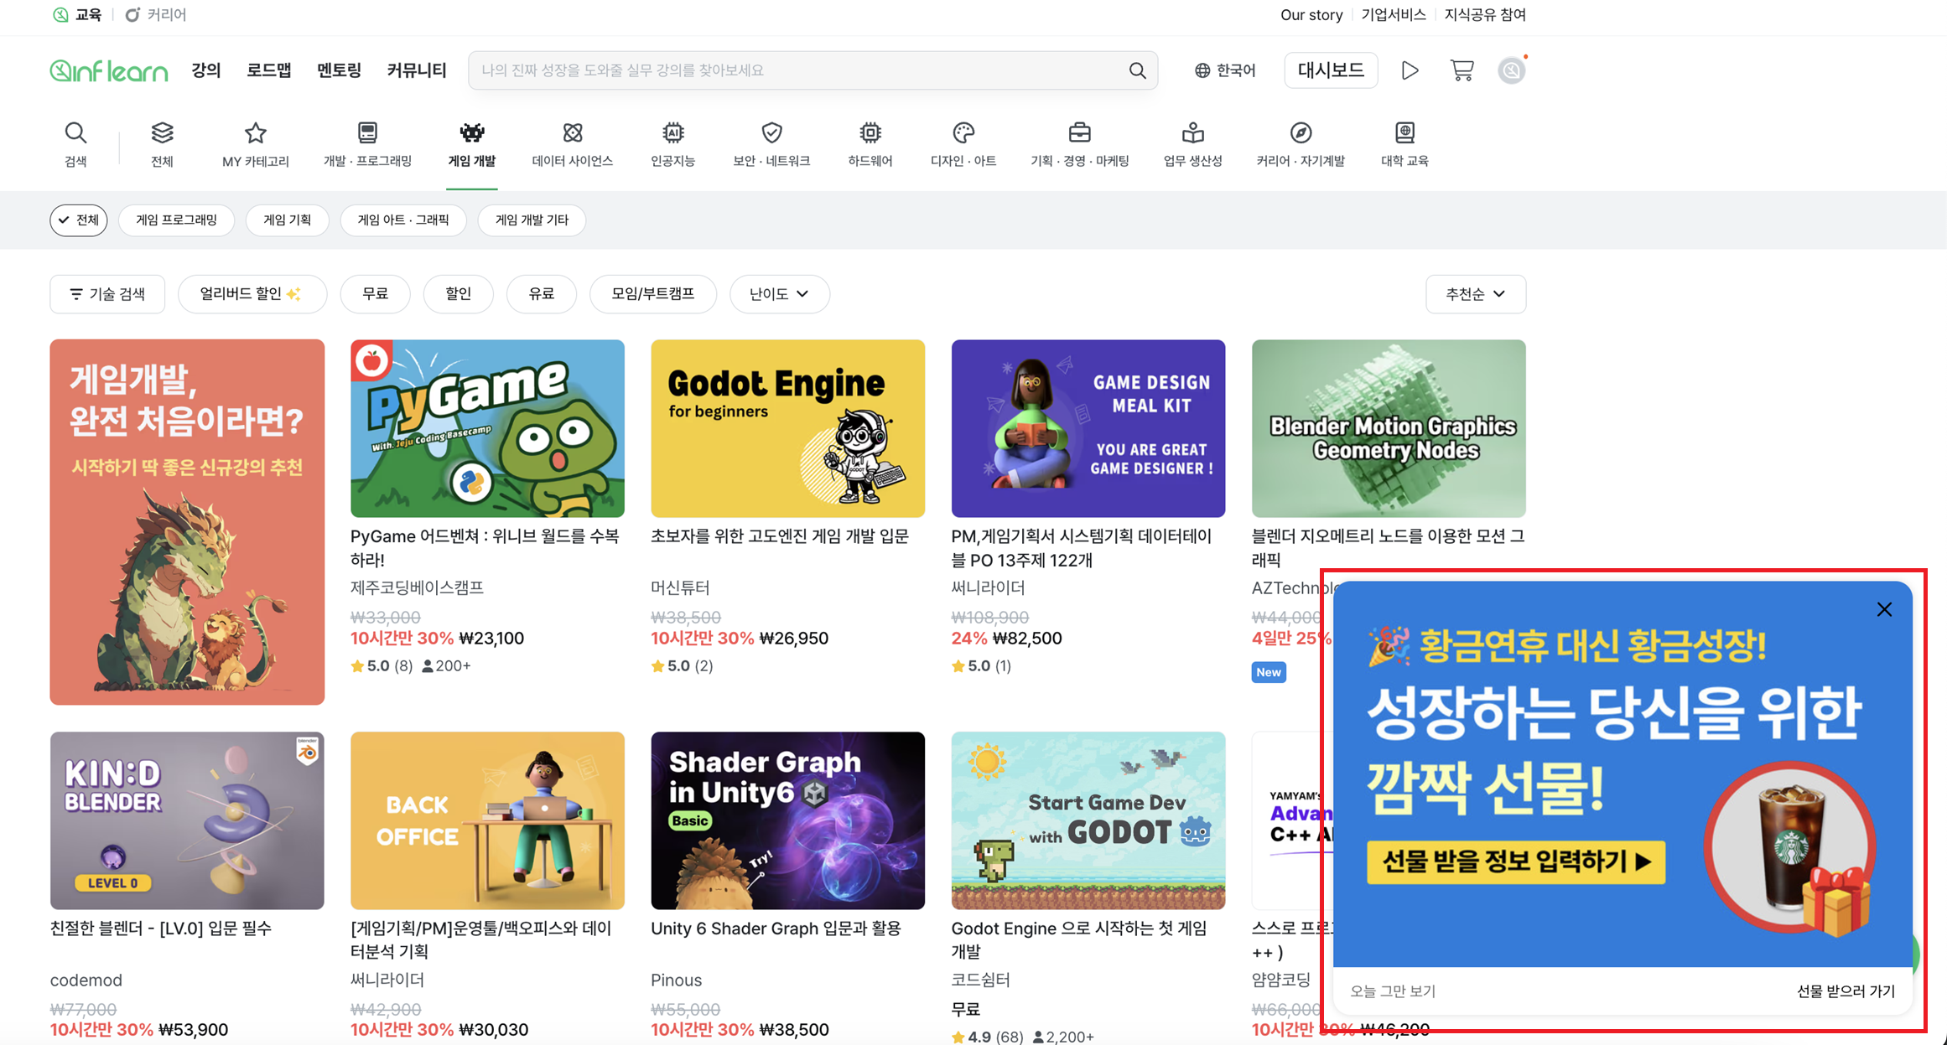Open the 로드맵 menu
Image resolution: width=1947 pixels, height=1045 pixels.
point(269,70)
